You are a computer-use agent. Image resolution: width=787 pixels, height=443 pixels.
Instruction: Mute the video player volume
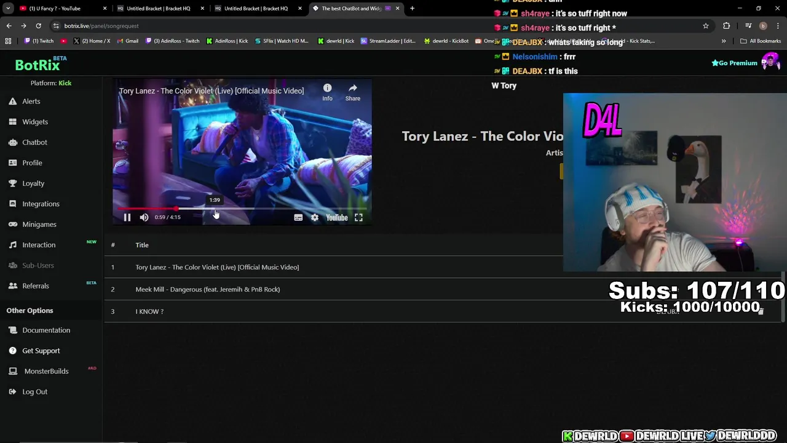click(144, 217)
